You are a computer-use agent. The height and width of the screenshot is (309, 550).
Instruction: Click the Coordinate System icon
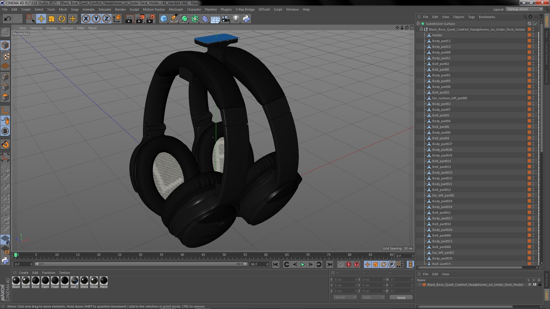[x=117, y=19]
